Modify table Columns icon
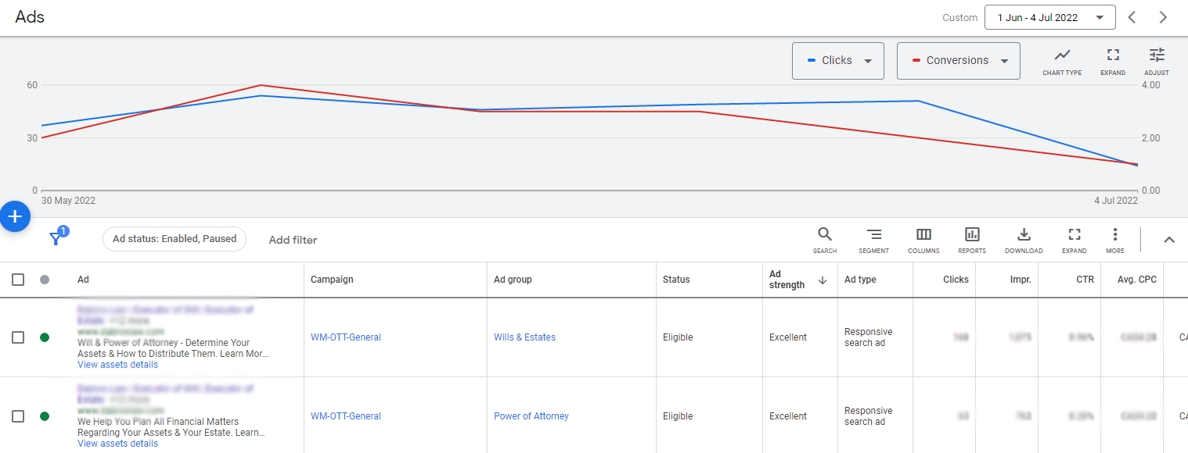Screen dimensions: 1188x453 (923, 234)
